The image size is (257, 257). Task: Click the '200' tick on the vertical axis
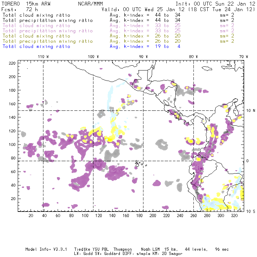pyautogui.click(x=12, y=77)
